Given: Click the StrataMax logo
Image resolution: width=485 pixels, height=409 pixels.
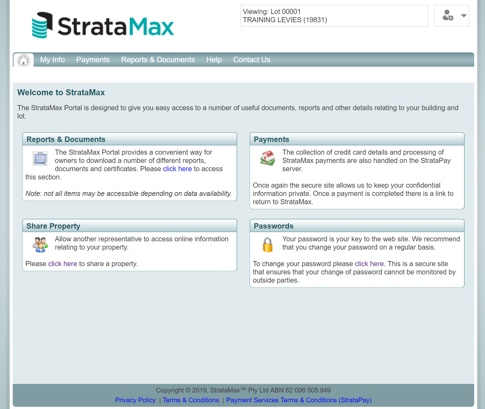Looking at the screenshot, I should [103, 25].
